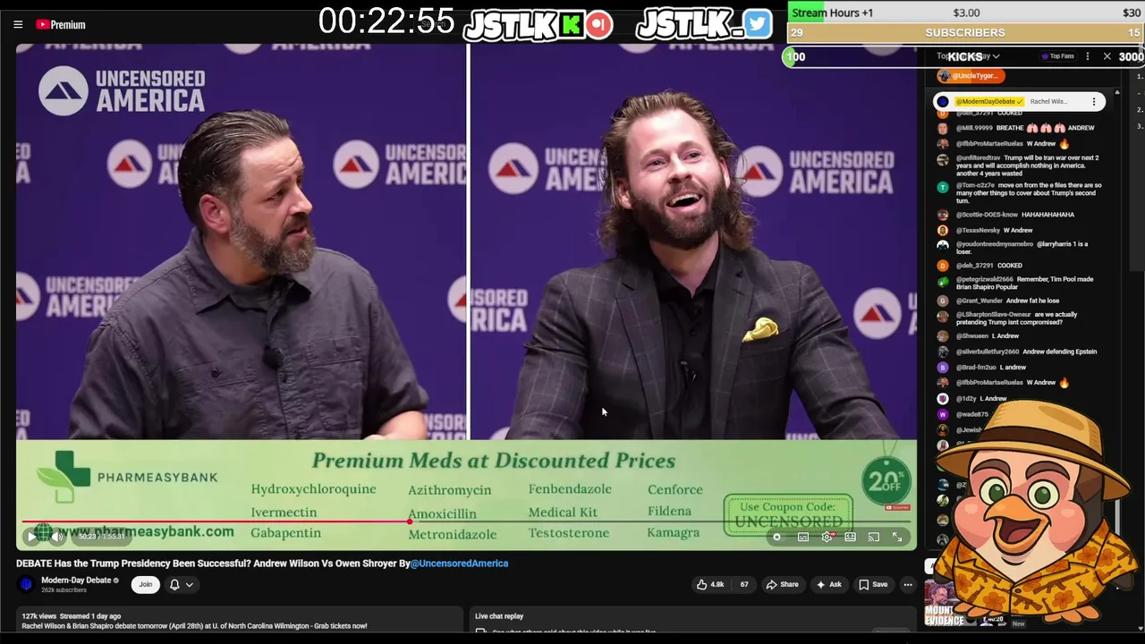Open more actions three-dot menu below video
This screenshot has height=644, width=1145.
click(907, 584)
